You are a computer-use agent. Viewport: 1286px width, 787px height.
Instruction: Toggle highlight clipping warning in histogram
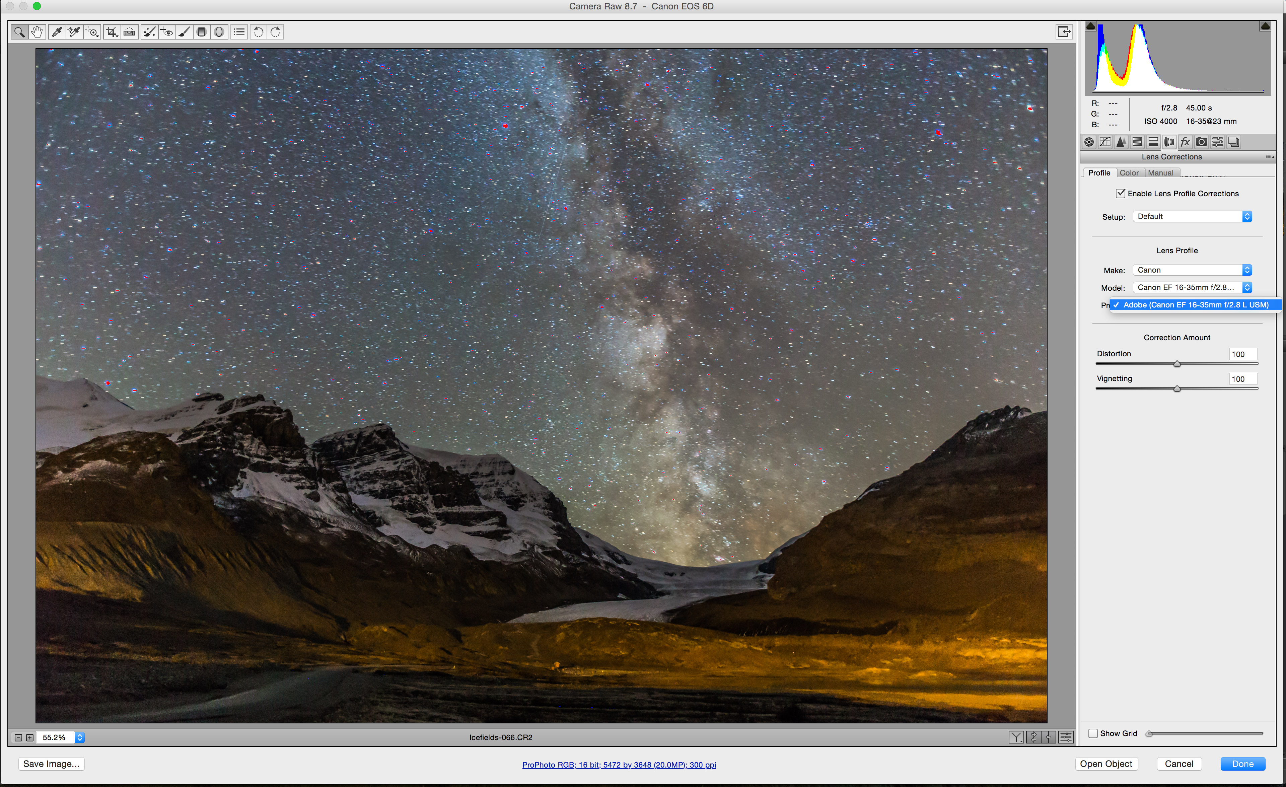point(1265,26)
